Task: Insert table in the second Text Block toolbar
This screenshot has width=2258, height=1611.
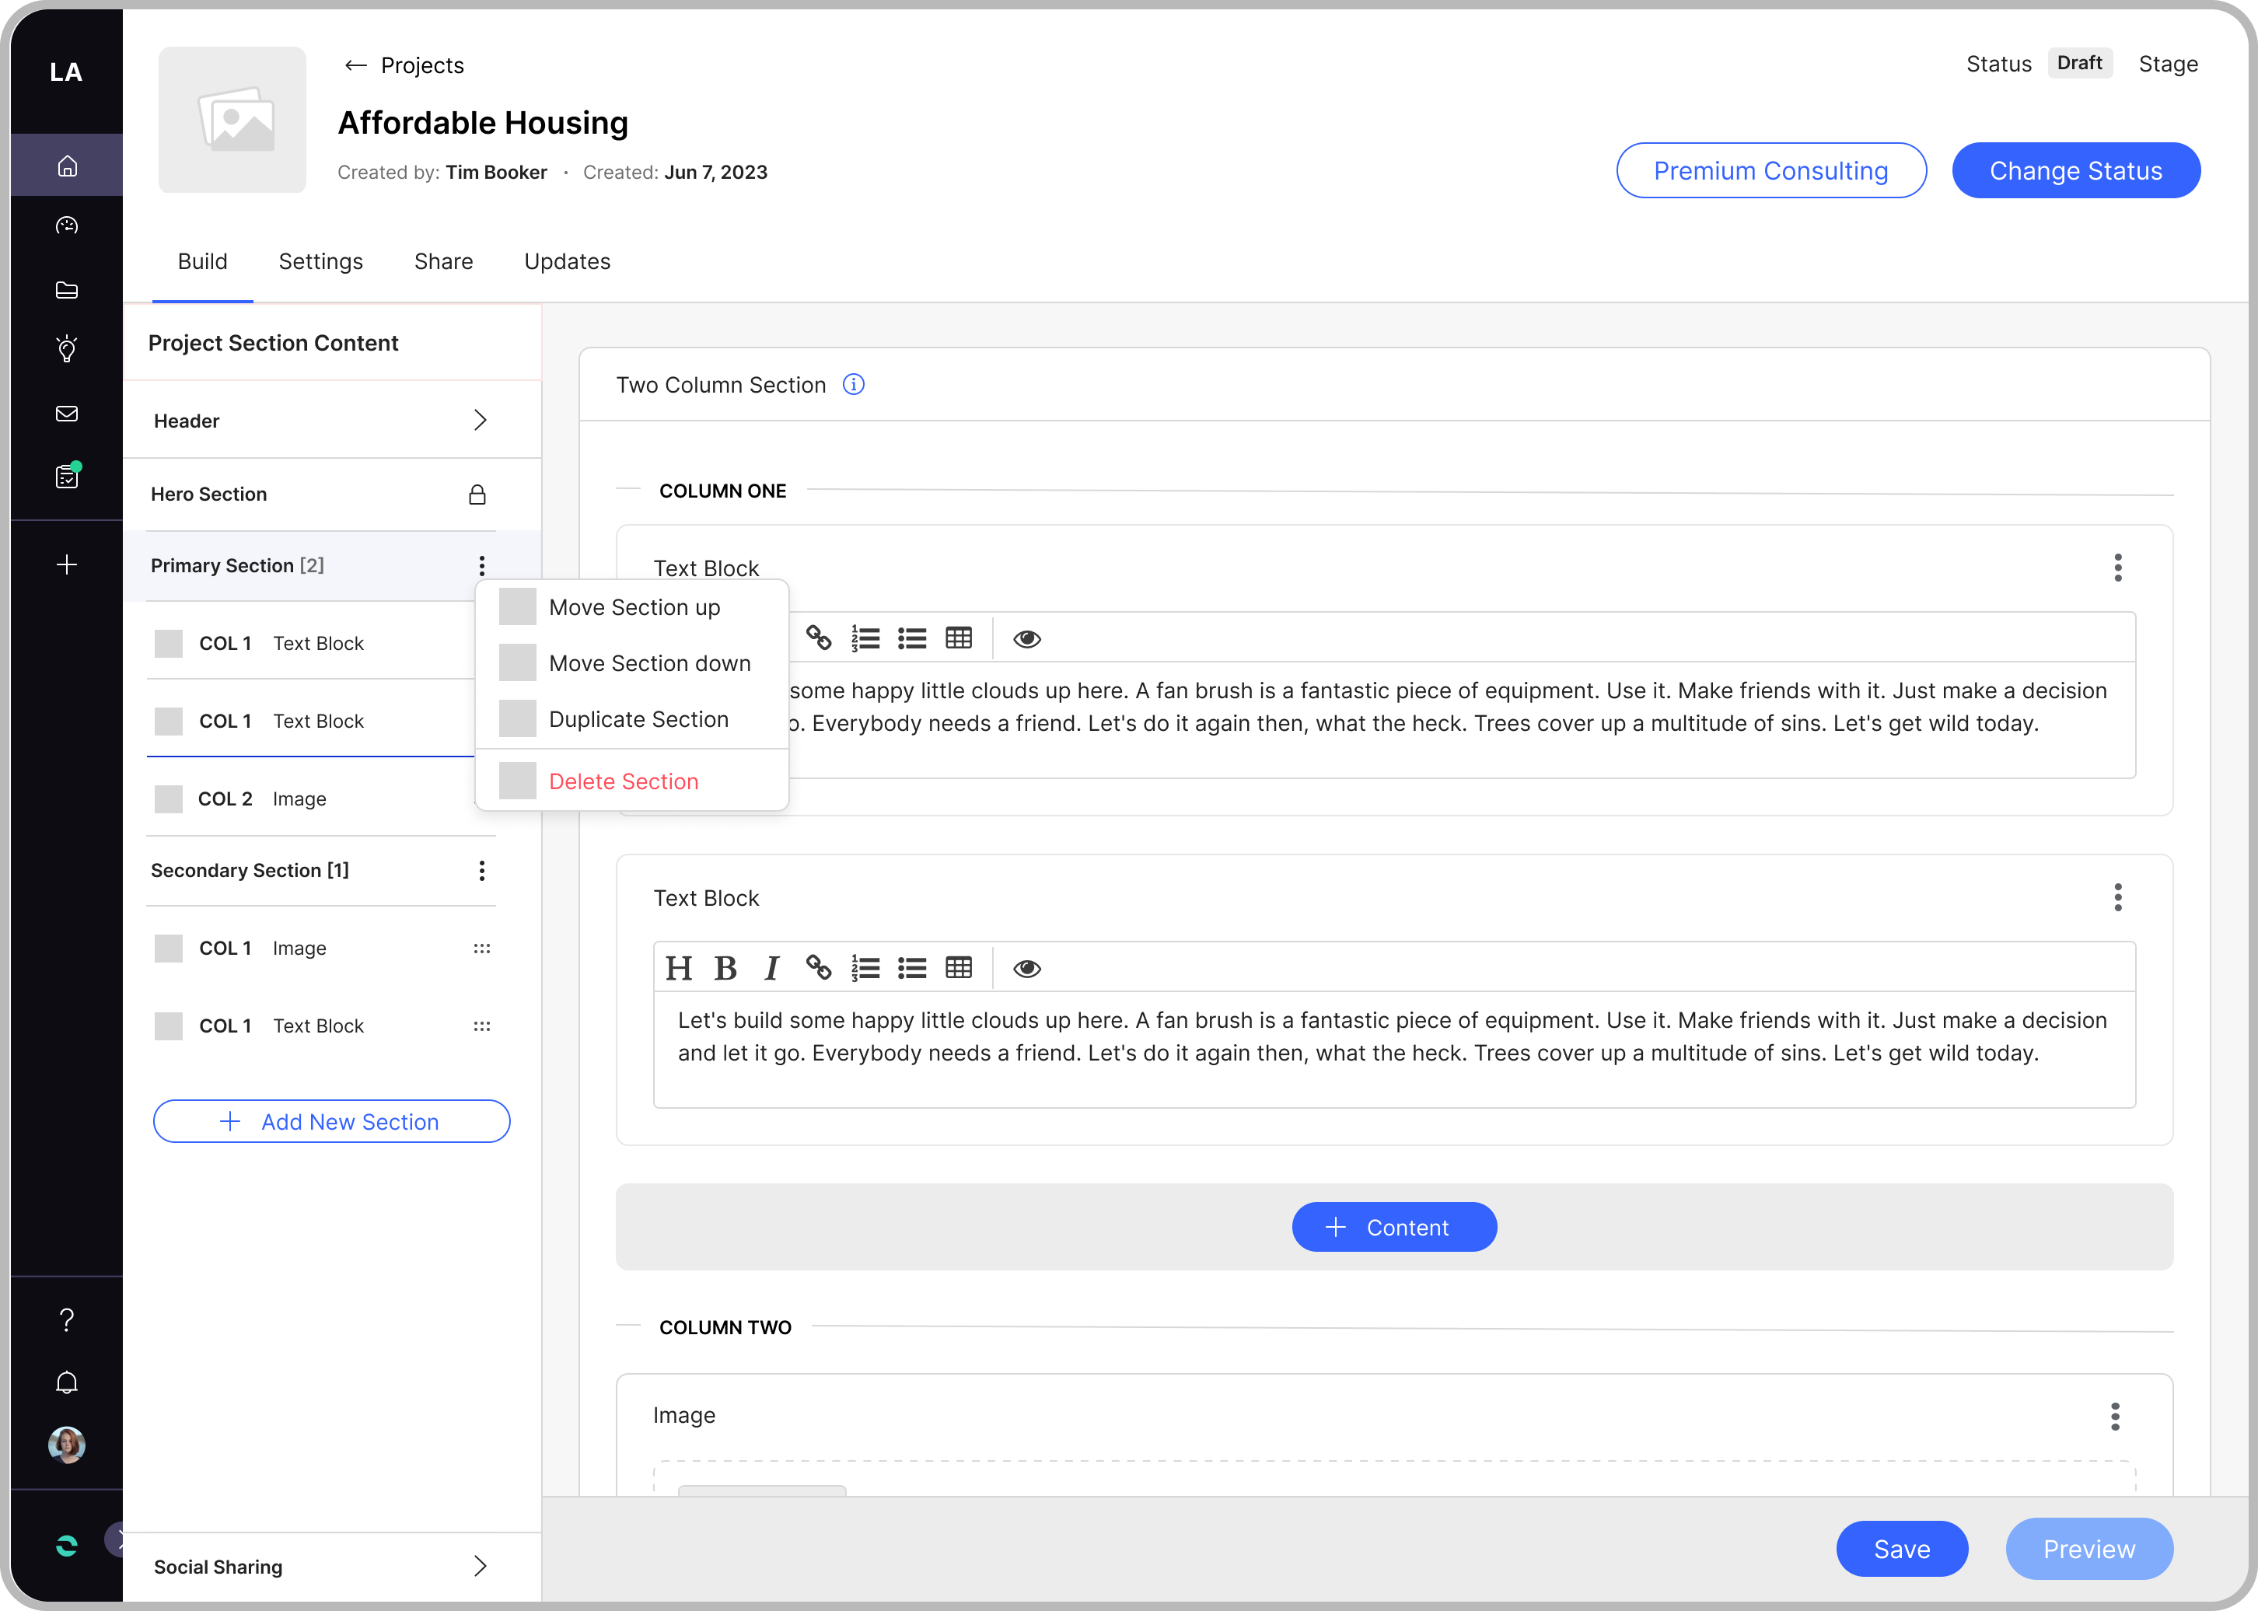Action: [x=959, y=967]
